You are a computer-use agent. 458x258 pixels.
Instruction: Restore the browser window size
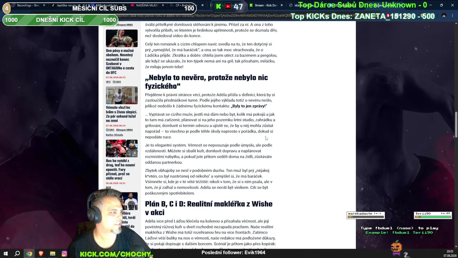(441, 5)
